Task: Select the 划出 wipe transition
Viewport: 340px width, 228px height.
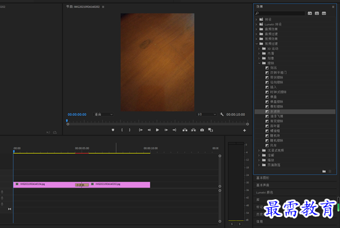Action: (x=274, y=68)
